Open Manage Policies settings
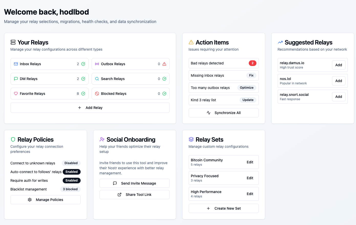 46,200
